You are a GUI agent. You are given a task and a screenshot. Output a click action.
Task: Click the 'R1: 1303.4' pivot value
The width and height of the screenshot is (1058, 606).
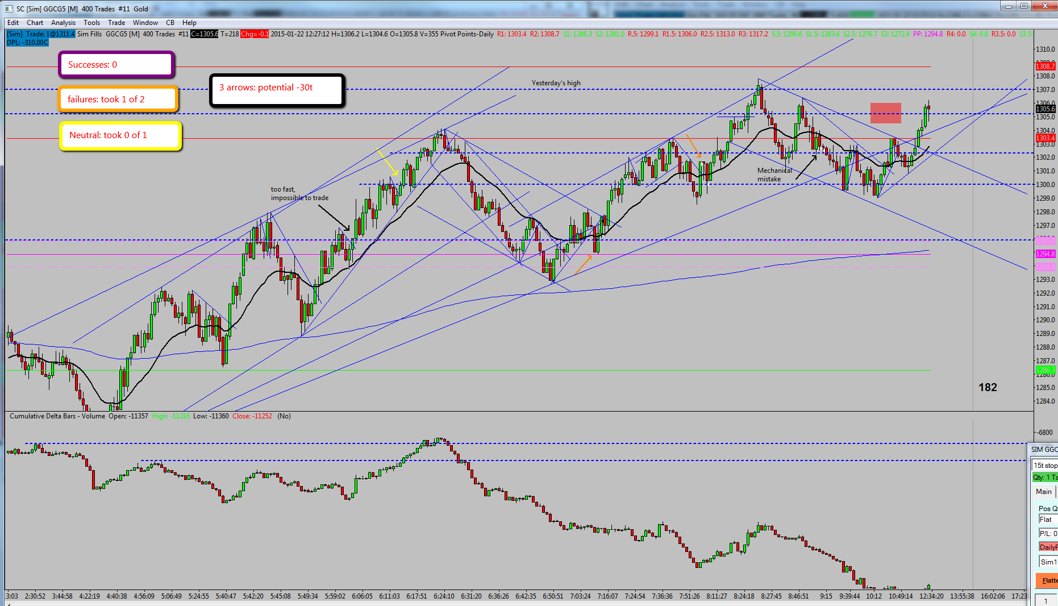click(x=512, y=34)
